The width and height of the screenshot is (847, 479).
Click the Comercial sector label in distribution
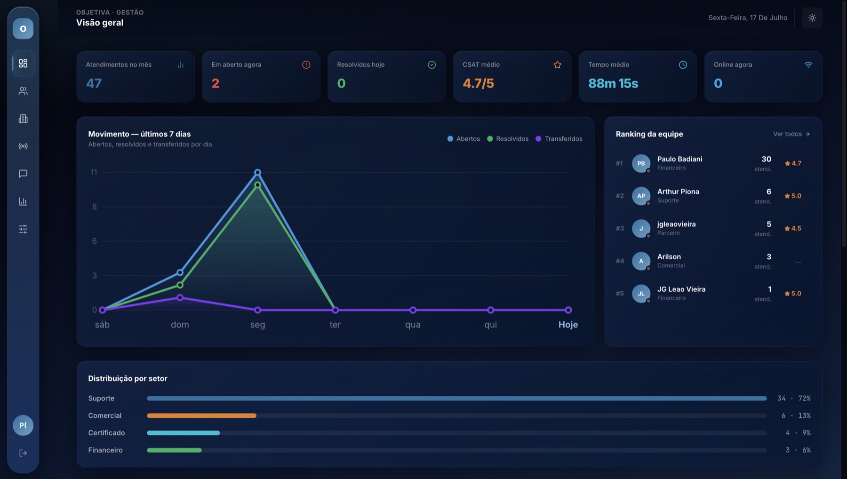pos(104,415)
